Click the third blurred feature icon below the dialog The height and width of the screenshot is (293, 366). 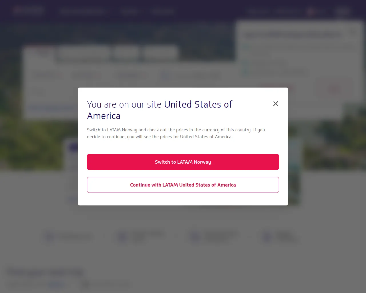(x=196, y=237)
